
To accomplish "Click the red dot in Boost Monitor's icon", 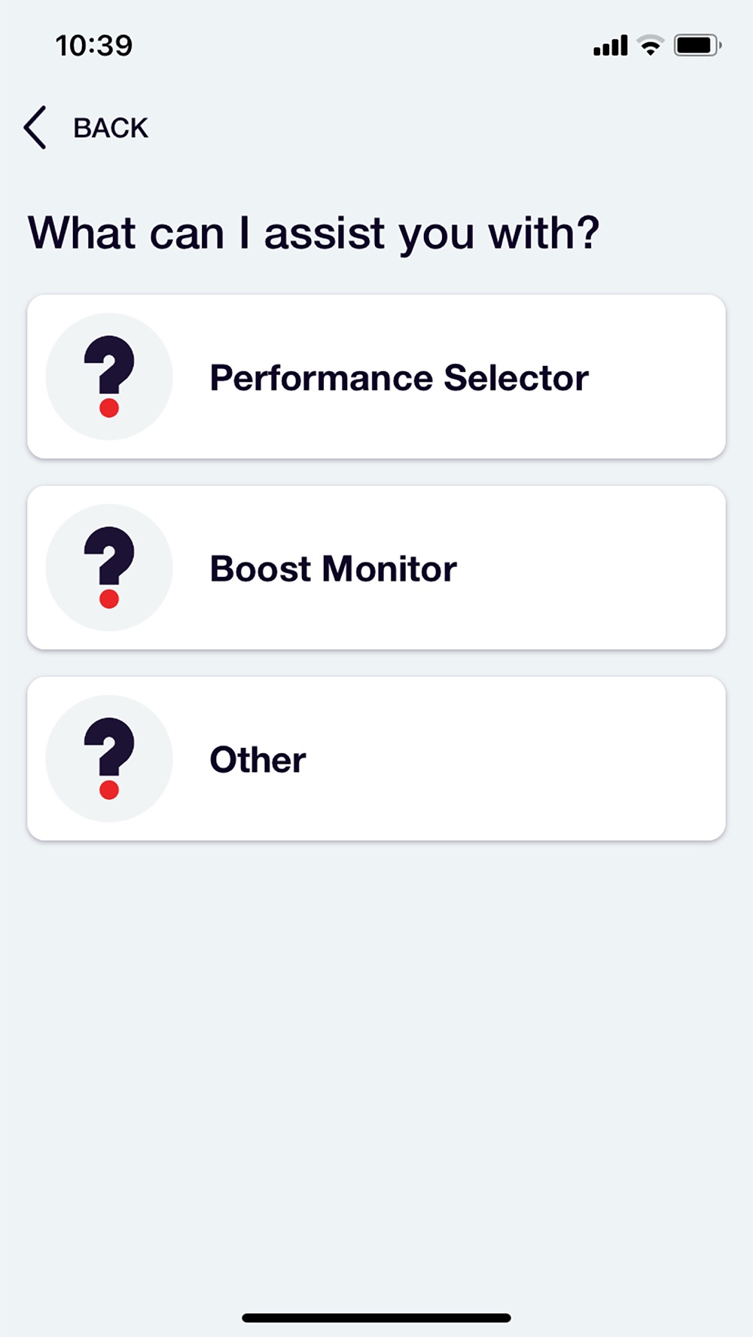I will 109,599.
